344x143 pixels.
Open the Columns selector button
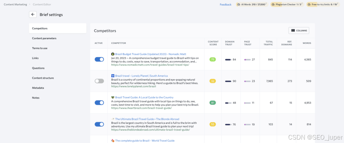(x=299, y=31)
